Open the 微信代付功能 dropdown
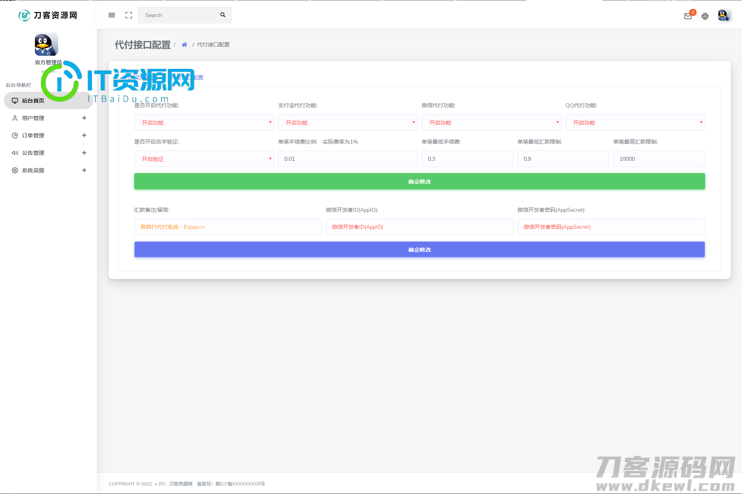The height and width of the screenshot is (494, 742). [491, 122]
